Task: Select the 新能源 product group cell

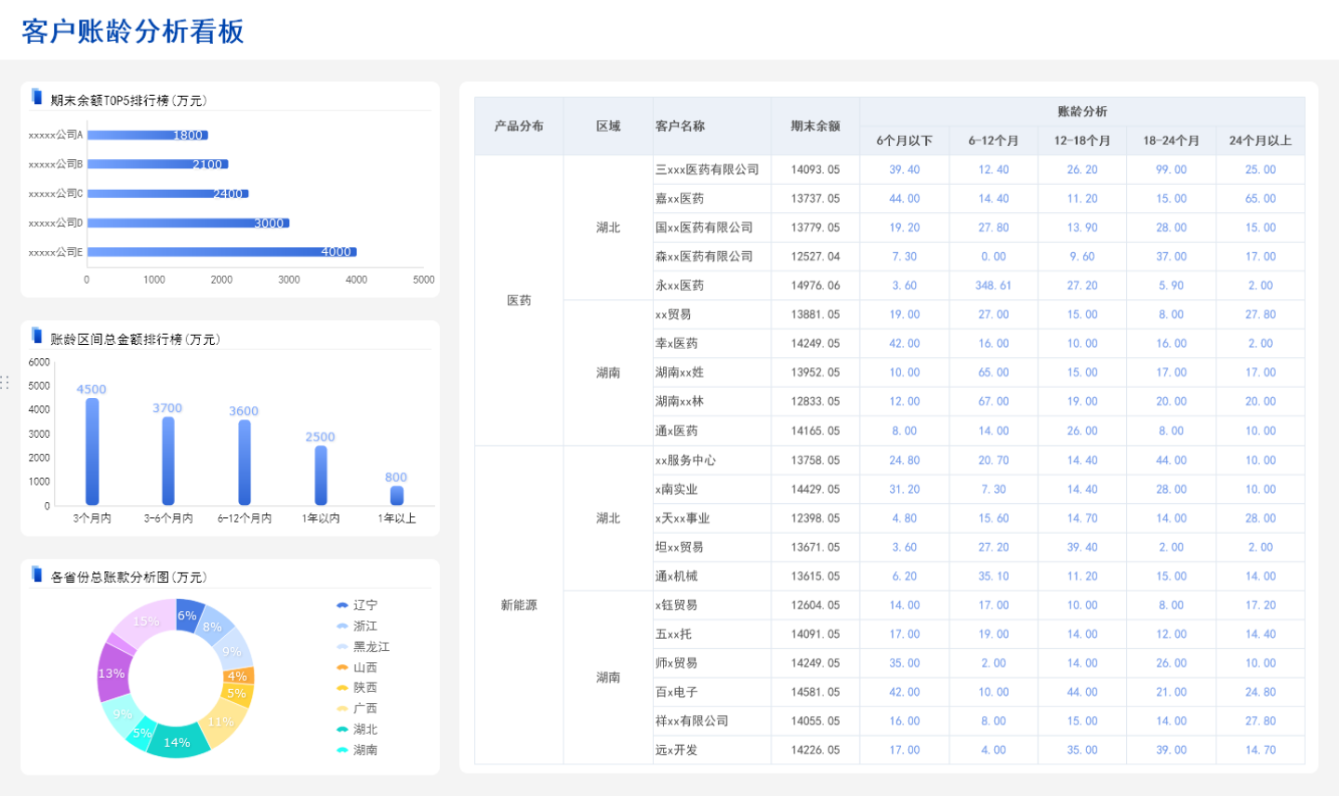Action: click(517, 604)
